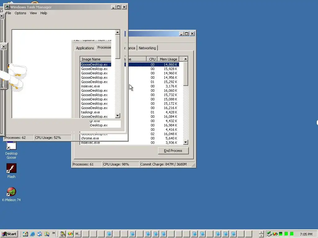Select the row with 14,960 K memory
318x238 pixels.
[130, 73]
